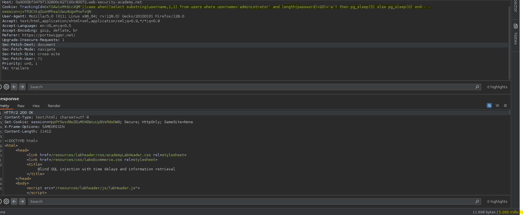The width and height of the screenshot is (523, 215).
Task: Click Content-Length: 11412 response header
Action: tap(28, 131)
